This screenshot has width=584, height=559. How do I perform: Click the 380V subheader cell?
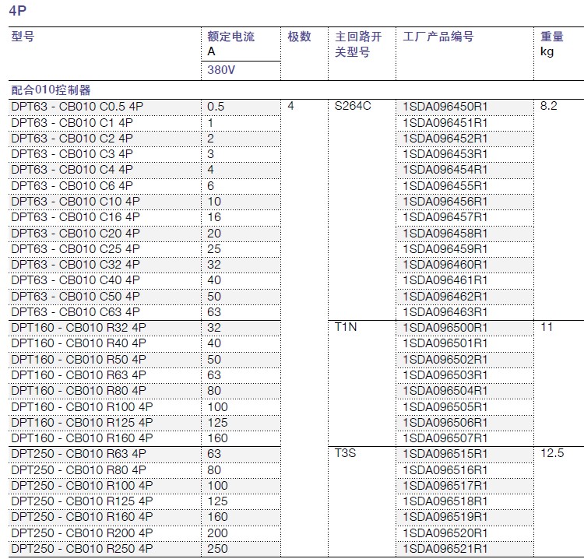[221, 69]
